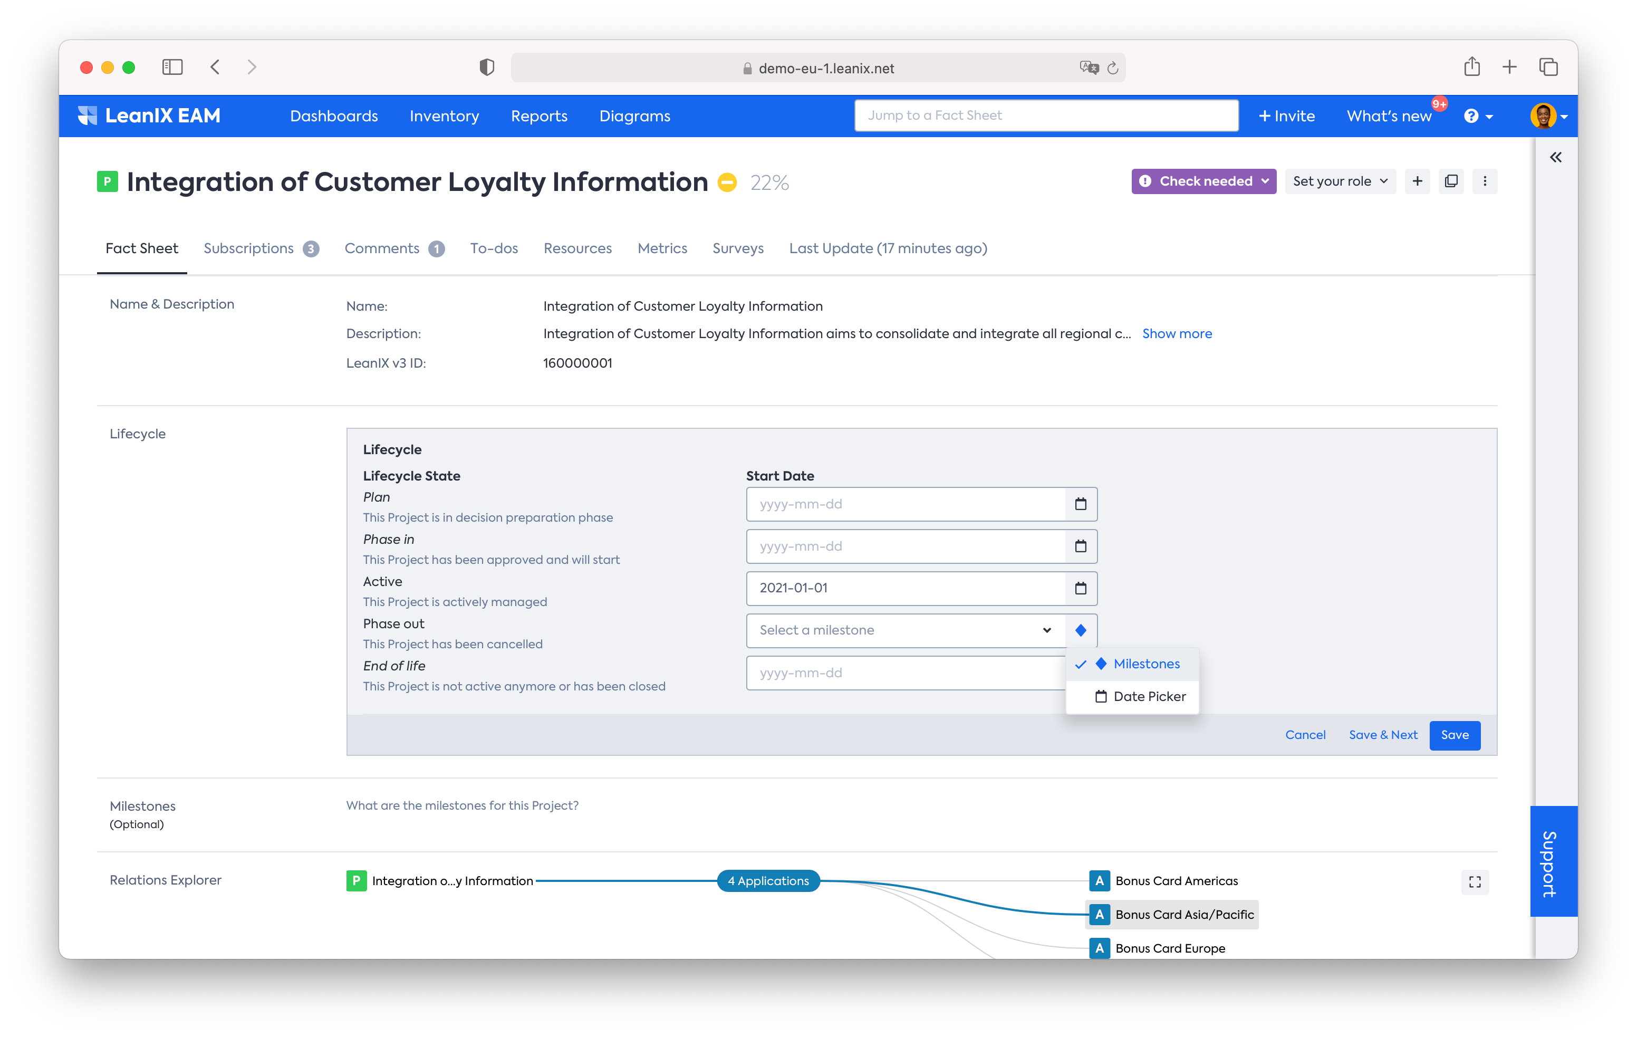Open the Last Update tab
Screen dimensions: 1637x1037
pos(888,249)
